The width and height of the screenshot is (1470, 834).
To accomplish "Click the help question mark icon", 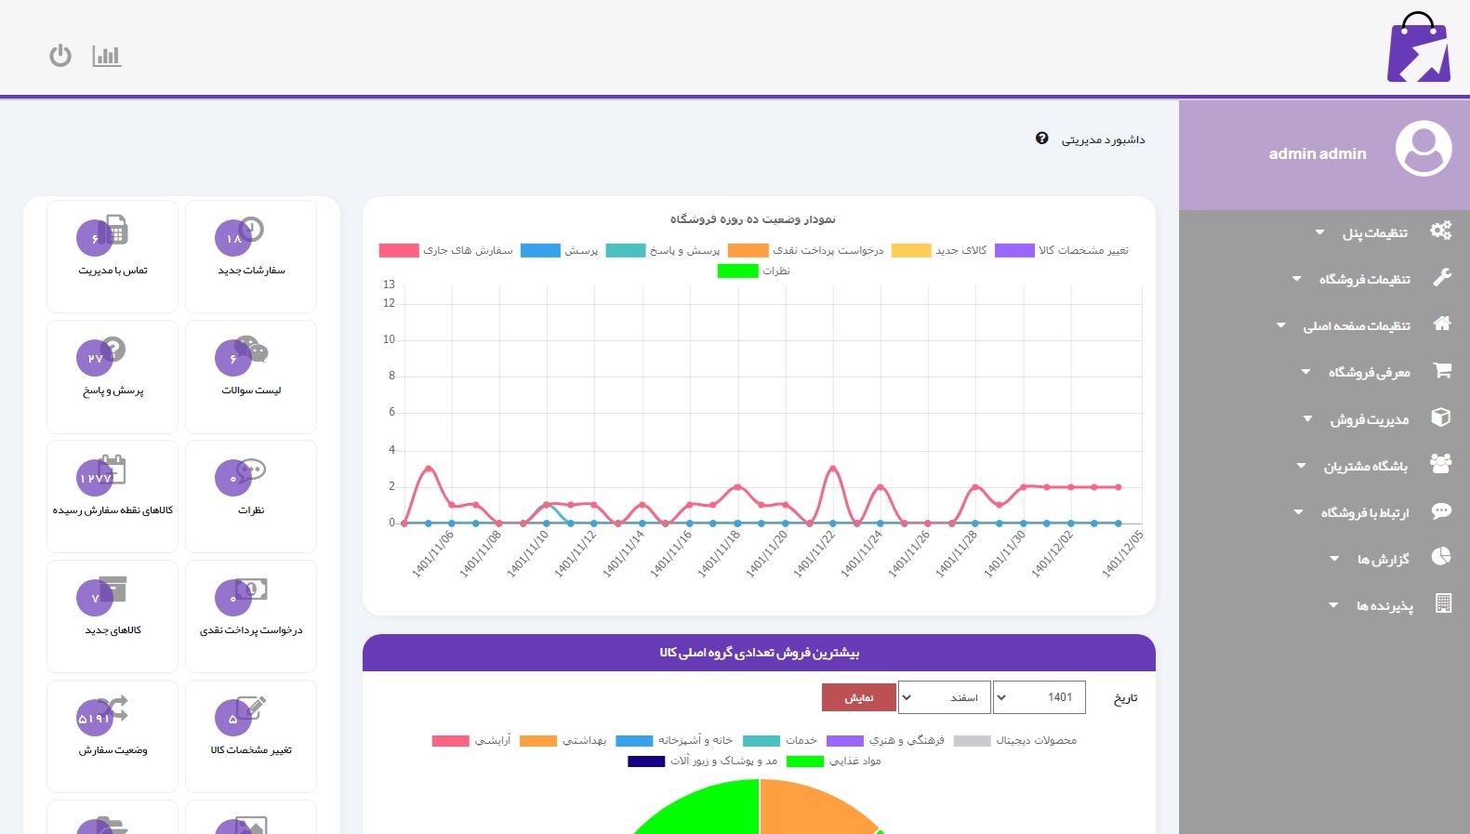I will point(1041,139).
